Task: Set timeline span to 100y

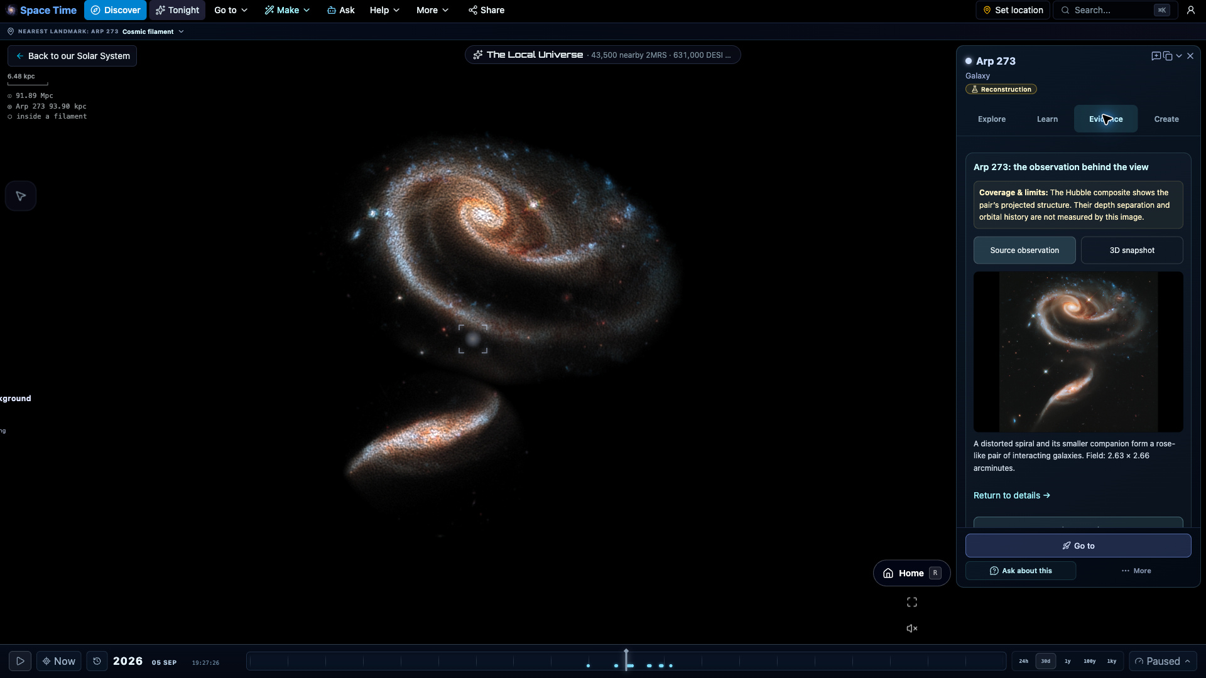Action: pyautogui.click(x=1089, y=661)
